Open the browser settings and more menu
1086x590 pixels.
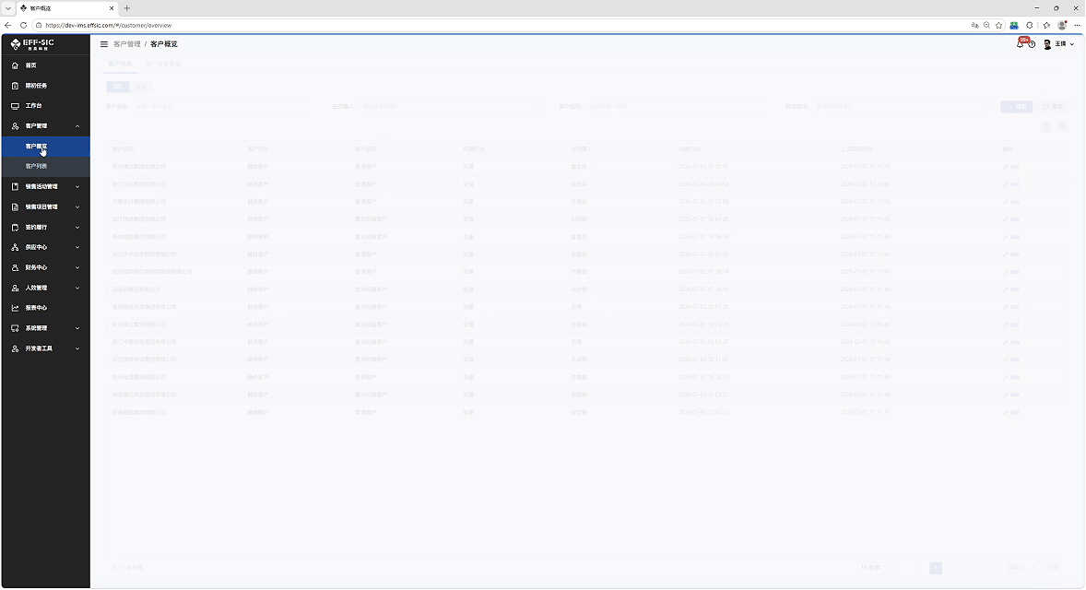pos(1077,25)
